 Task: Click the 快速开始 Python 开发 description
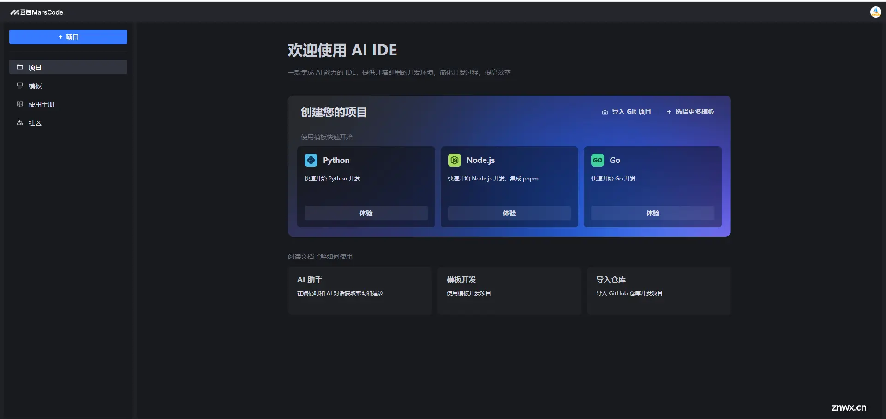click(332, 179)
